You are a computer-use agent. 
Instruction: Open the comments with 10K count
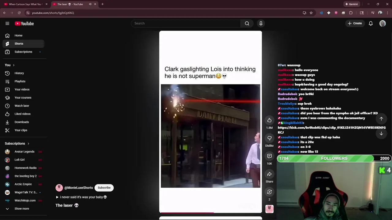click(x=269, y=156)
